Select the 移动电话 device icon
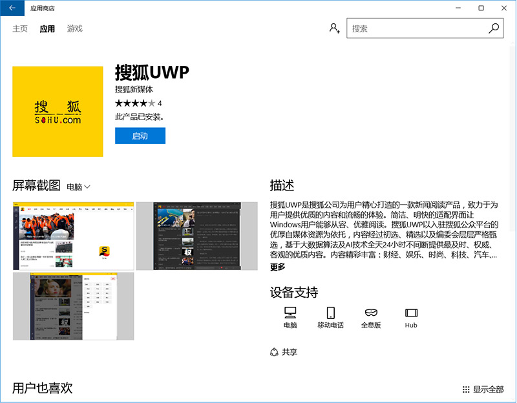Image resolution: width=517 pixels, height=403 pixels. coord(330,313)
